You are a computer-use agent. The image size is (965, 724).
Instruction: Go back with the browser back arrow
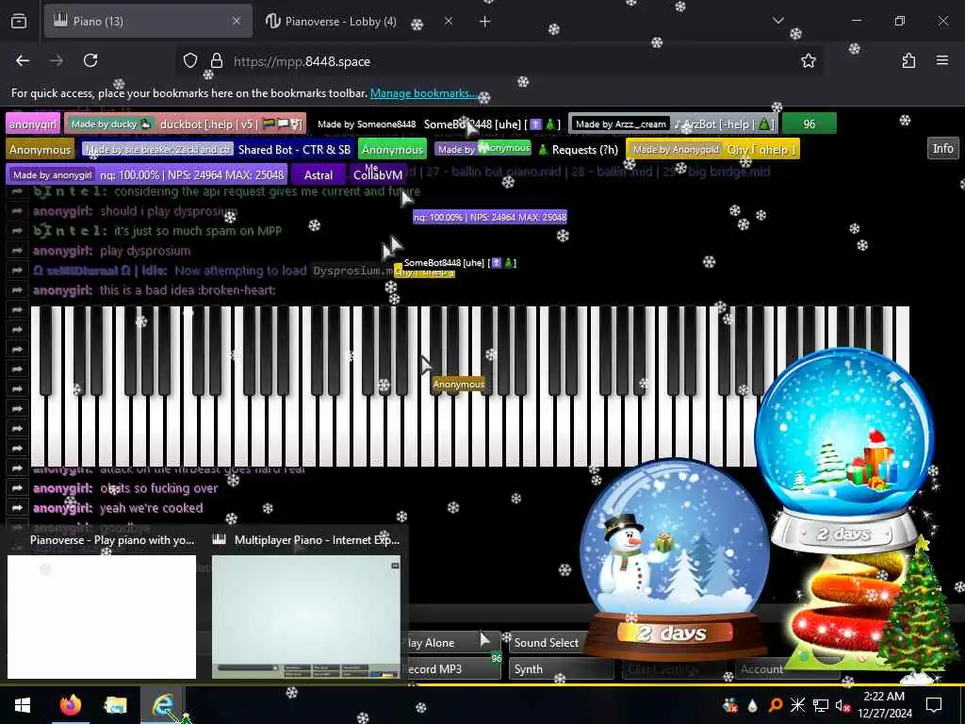point(23,61)
